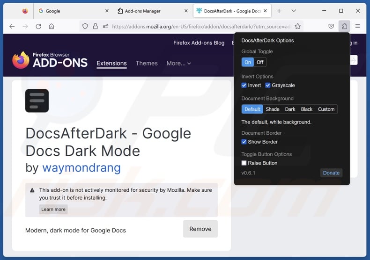The width and height of the screenshot is (370, 260).
Task: Maximize the Firefox window
Action: (x=341, y=11)
